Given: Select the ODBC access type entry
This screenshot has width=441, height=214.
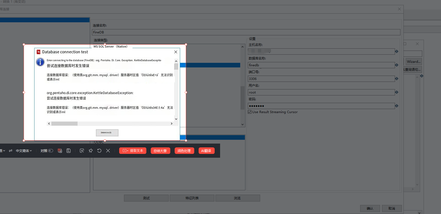Looking at the screenshot, I should pos(99,142).
